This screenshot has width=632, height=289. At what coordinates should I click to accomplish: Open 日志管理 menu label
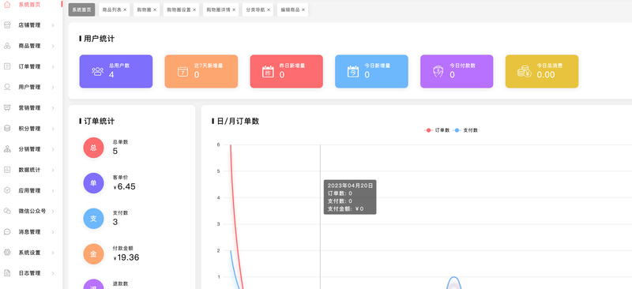point(29,273)
